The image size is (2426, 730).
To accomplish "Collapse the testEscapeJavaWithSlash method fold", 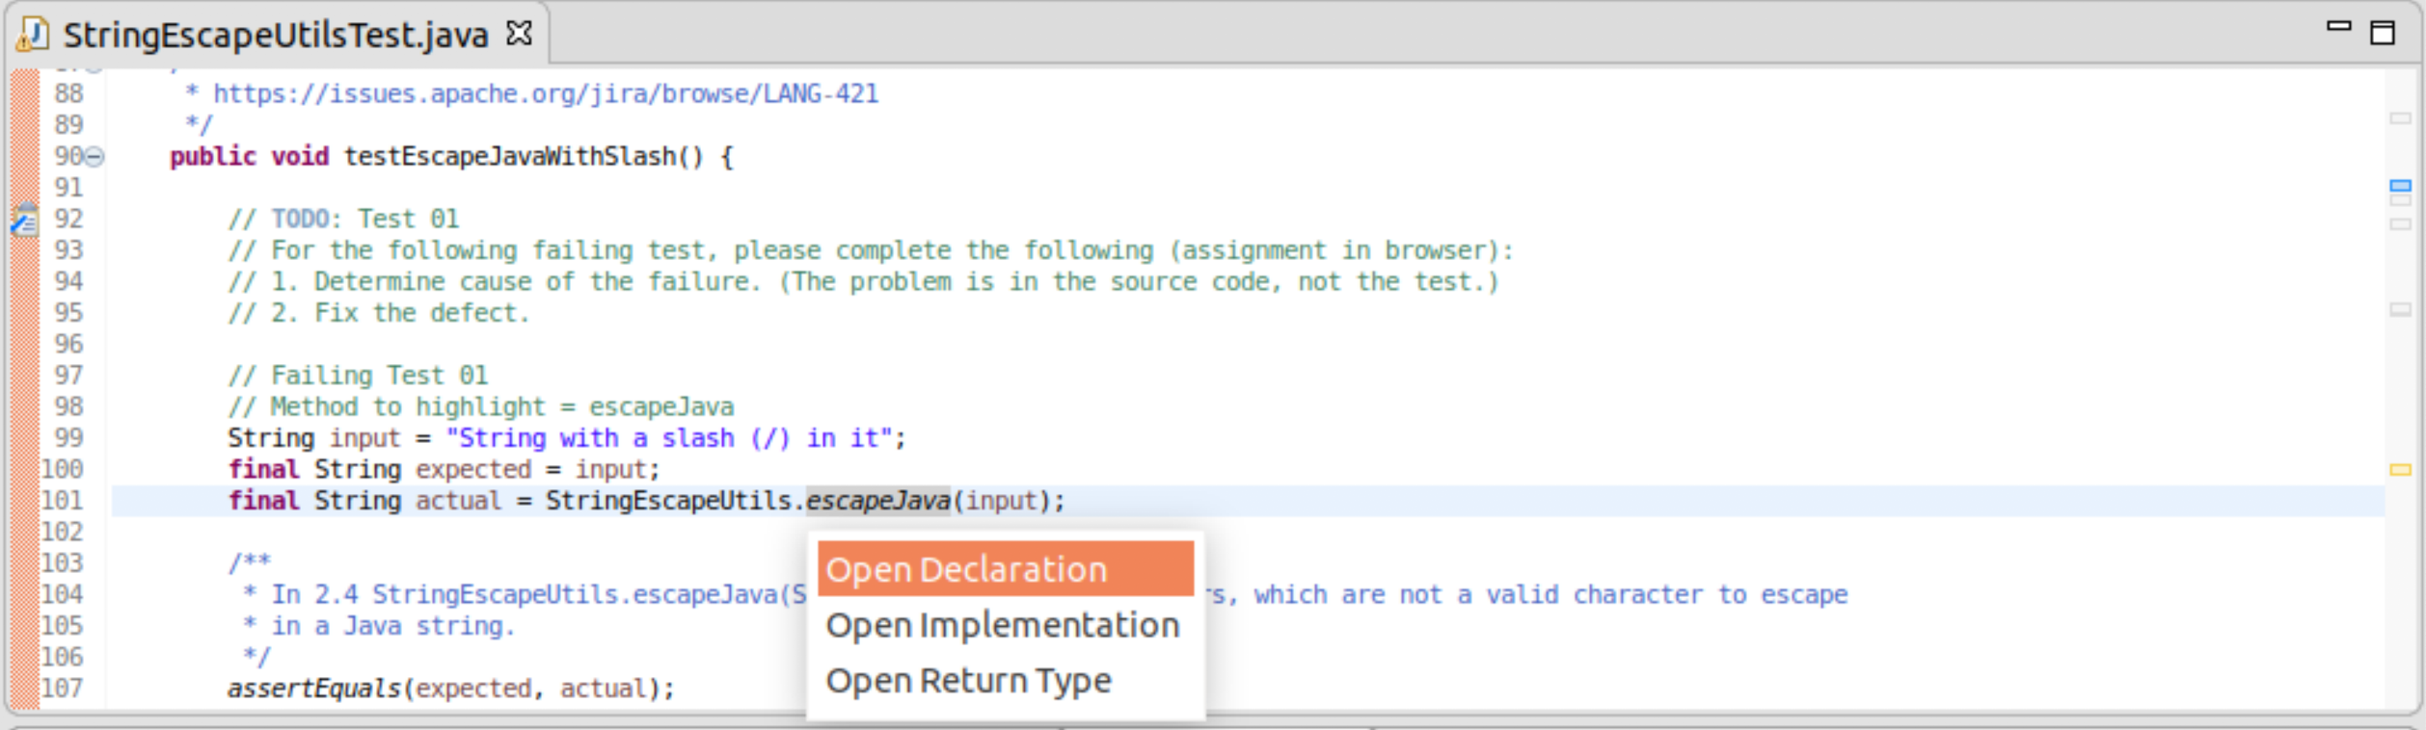I will pyautogui.click(x=94, y=157).
